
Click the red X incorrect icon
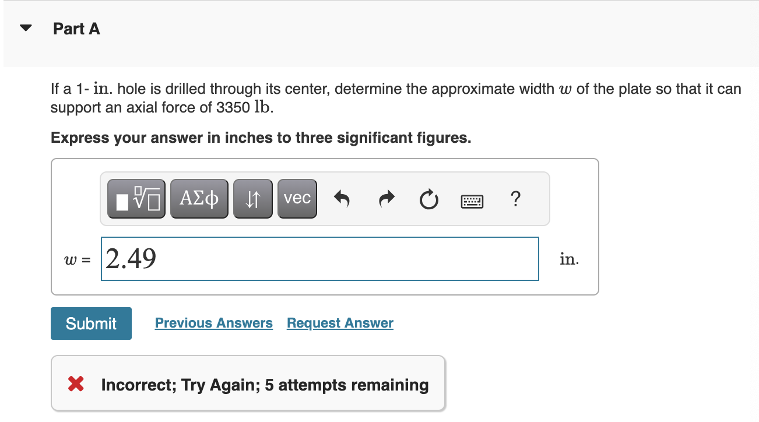pos(76,384)
